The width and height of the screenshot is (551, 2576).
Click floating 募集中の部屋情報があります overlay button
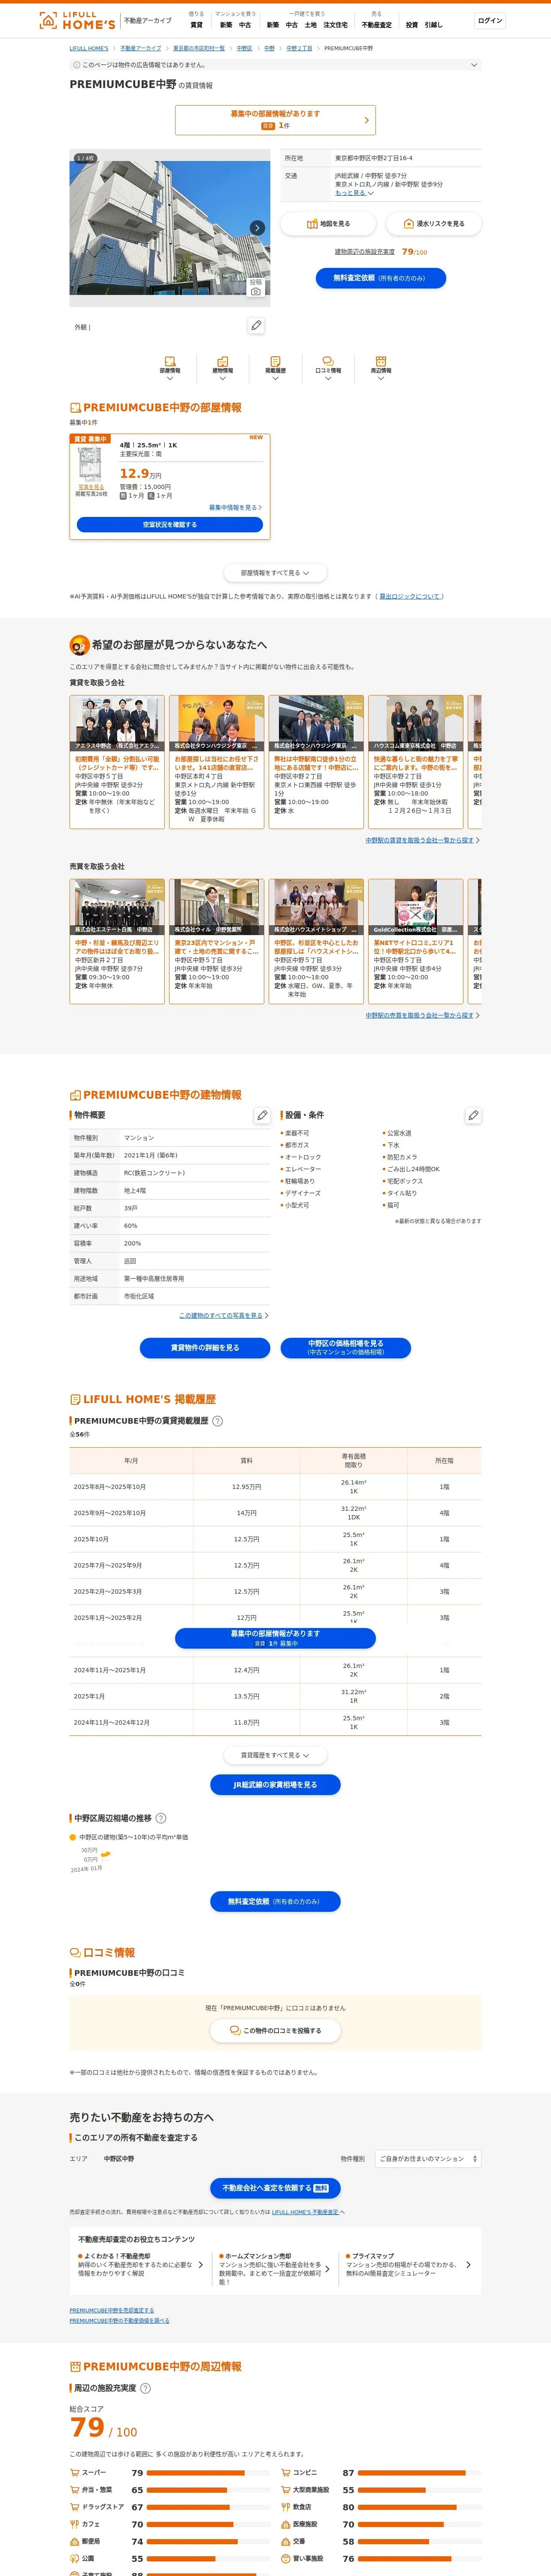pos(275,1638)
